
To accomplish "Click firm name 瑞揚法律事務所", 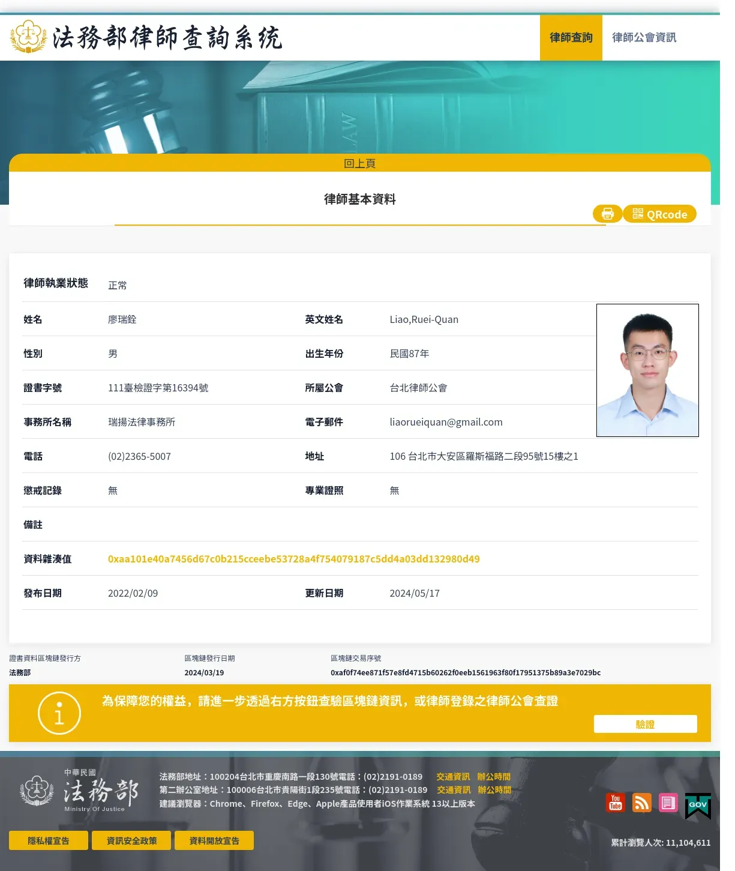I will [x=142, y=422].
